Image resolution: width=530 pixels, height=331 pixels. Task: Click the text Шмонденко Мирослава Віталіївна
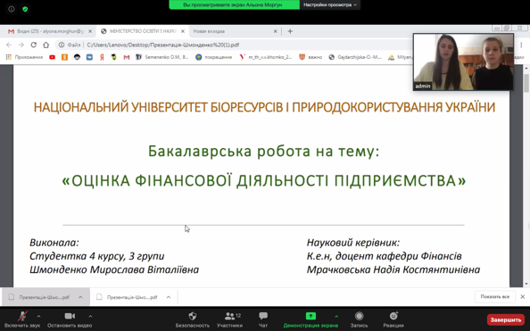(114, 269)
